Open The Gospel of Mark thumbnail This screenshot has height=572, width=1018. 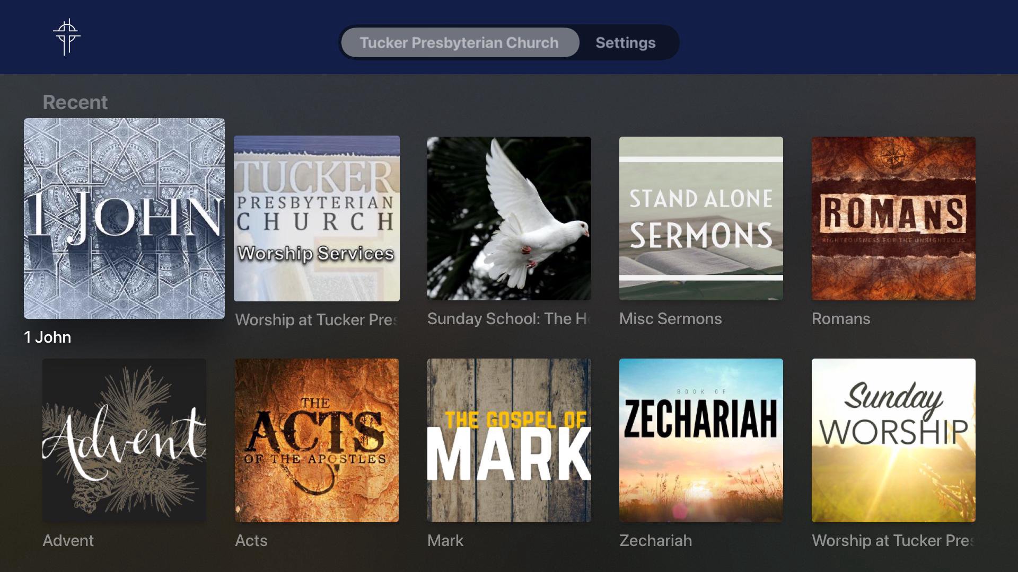click(x=509, y=440)
